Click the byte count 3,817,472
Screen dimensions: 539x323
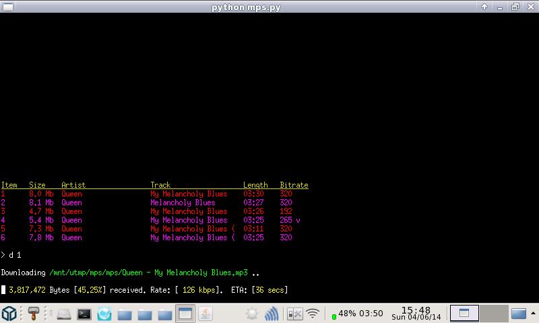tap(27, 290)
